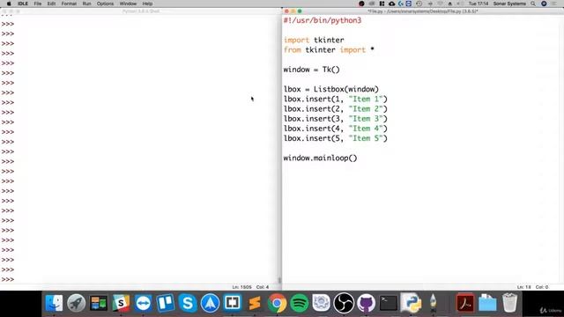This screenshot has width=564, height=317.
Task: Open Spotify from the dock
Action: click(x=300, y=303)
